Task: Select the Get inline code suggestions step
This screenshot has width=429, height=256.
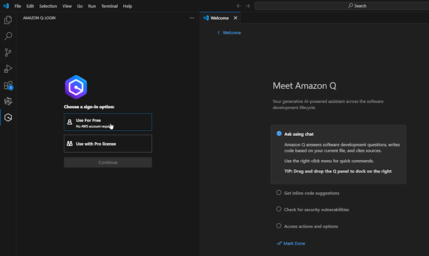Action: point(311,193)
